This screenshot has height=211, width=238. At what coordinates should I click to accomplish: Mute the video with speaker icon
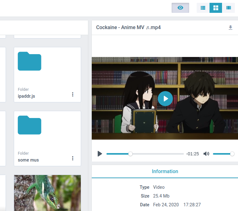tap(206, 154)
